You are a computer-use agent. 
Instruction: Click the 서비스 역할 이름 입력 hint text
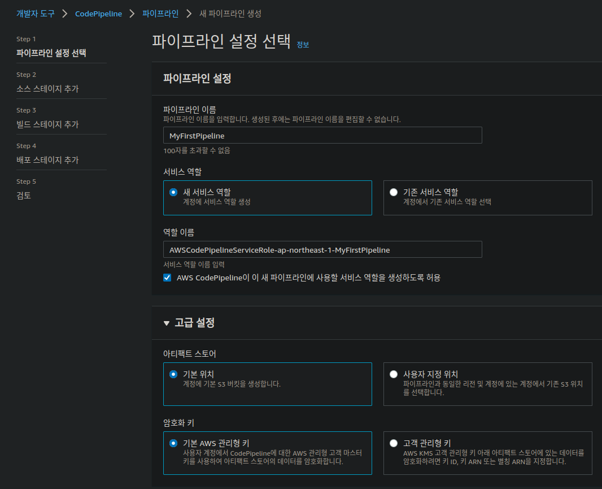(x=194, y=265)
